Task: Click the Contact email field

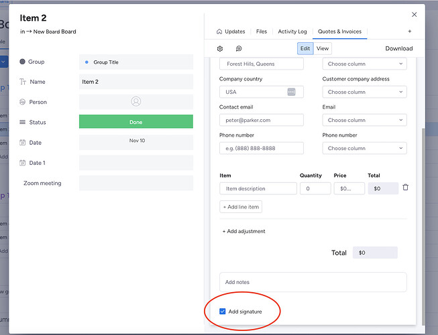Action: click(262, 120)
